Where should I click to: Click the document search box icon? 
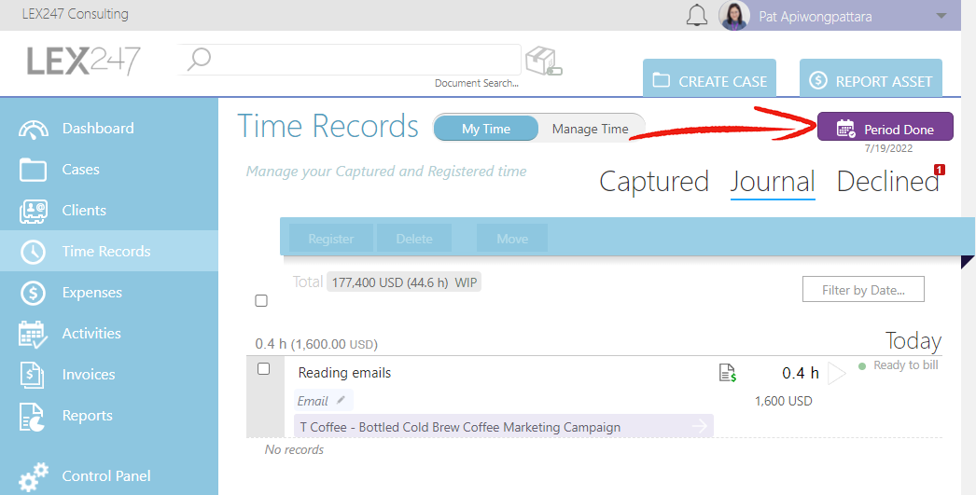pyautogui.click(x=543, y=61)
